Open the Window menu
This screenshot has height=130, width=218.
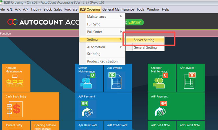click(x=153, y=10)
